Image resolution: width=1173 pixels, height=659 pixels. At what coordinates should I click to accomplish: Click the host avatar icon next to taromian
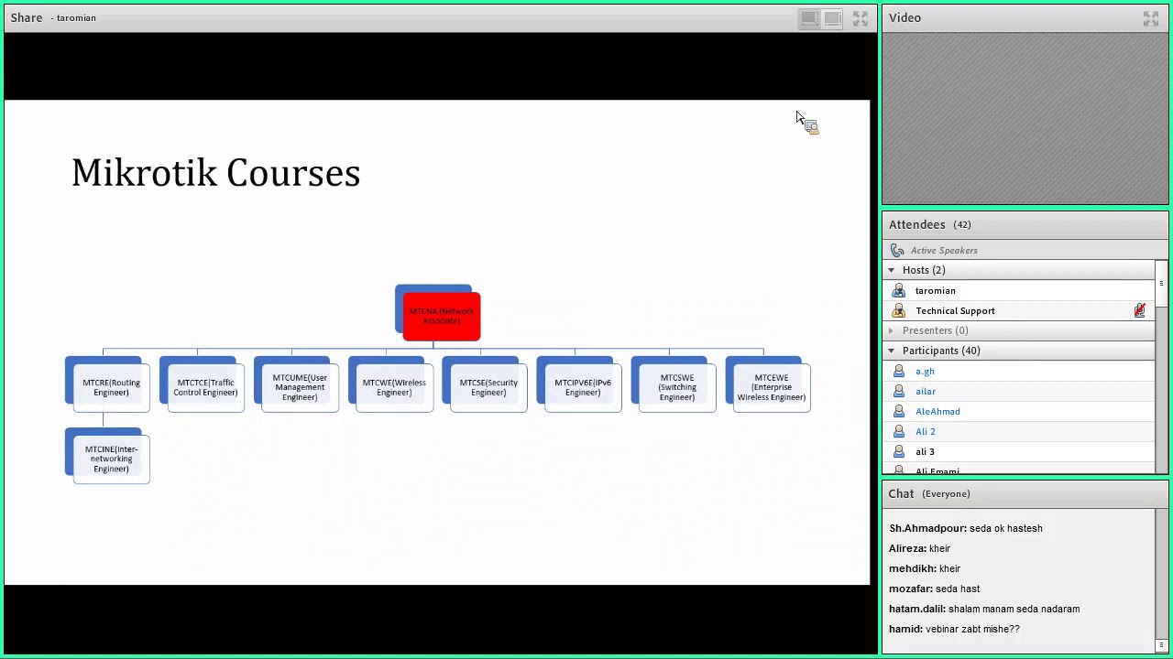click(898, 290)
